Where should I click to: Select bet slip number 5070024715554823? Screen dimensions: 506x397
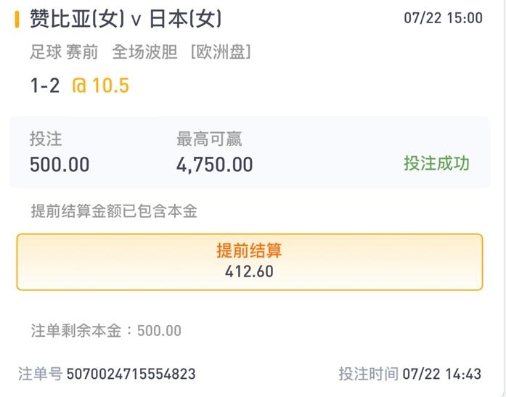tap(131, 374)
